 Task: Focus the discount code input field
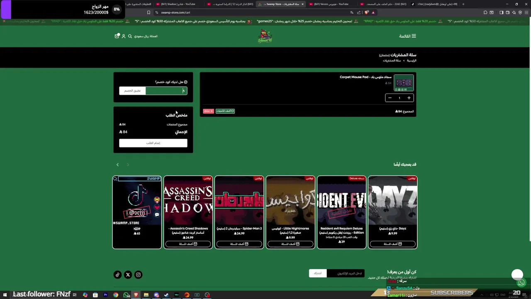coord(166,91)
